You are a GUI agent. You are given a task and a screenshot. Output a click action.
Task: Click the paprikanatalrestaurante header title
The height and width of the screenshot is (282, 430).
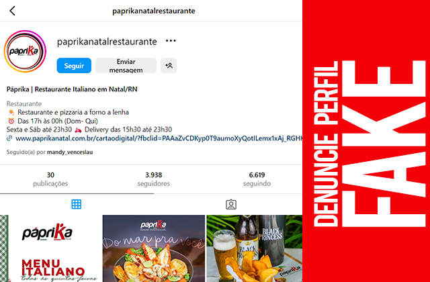pos(154,11)
